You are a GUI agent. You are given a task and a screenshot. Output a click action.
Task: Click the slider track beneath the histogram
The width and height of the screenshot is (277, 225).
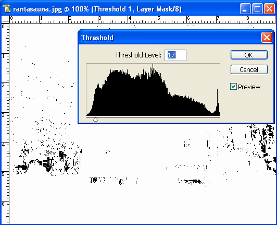point(153,117)
